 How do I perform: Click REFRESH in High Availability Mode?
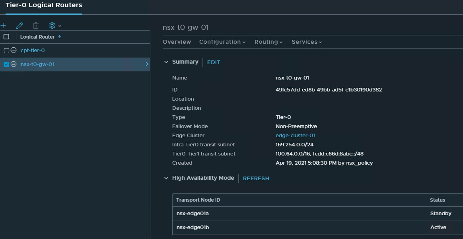pyautogui.click(x=256, y=178)
